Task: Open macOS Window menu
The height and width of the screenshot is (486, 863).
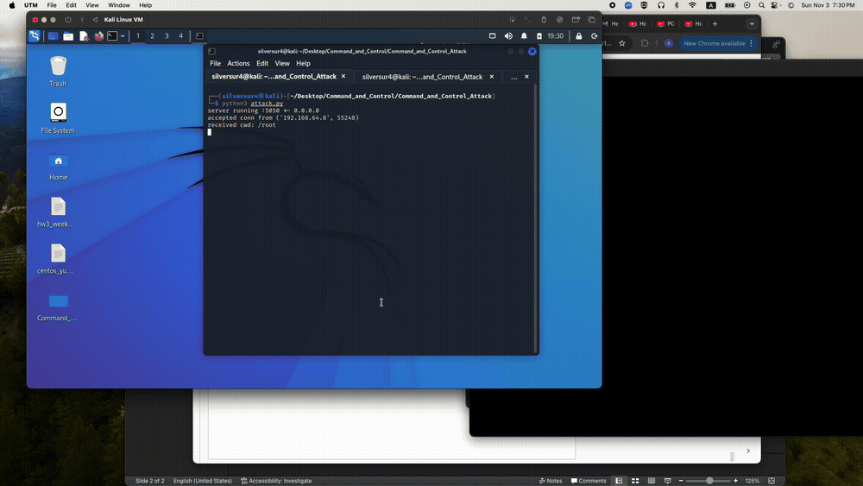Action: (119, 5)
